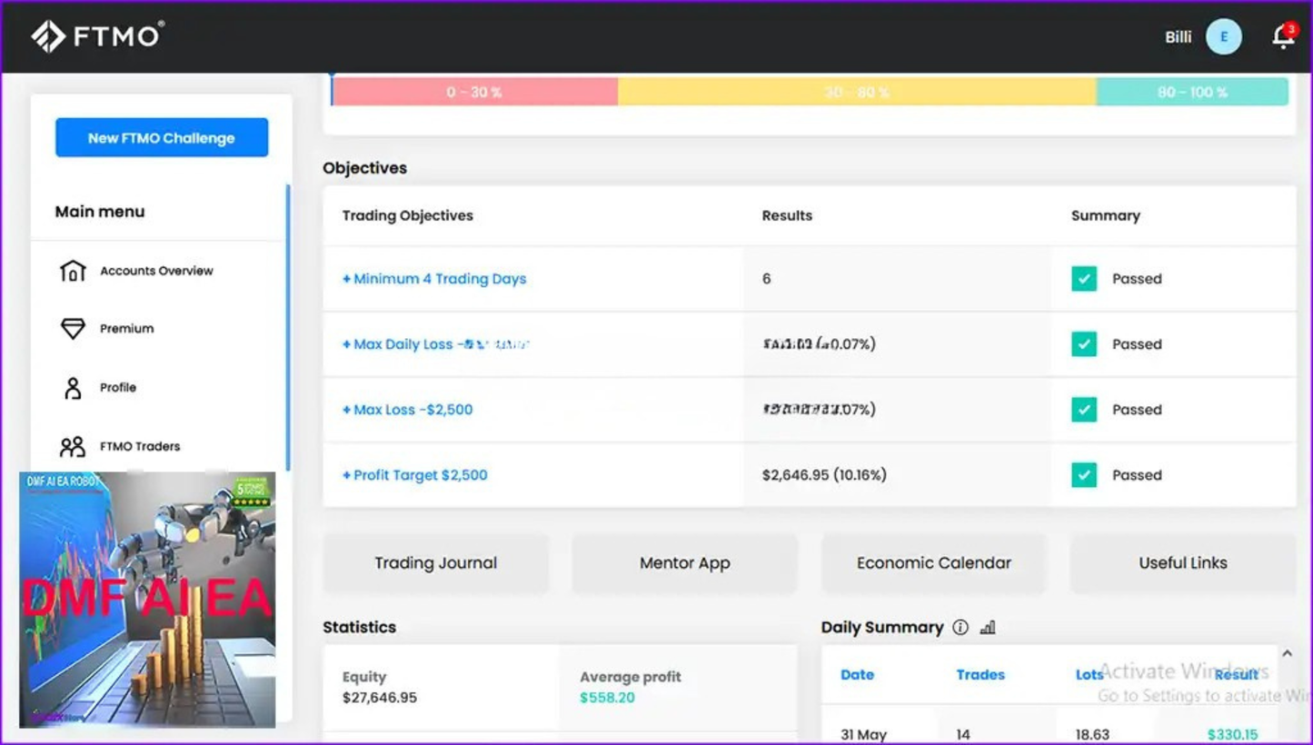This screenshot has height=745, width=1313.
Task: Click the Passed checkbox for Profit Target
Action: [x=1084, y=475]
